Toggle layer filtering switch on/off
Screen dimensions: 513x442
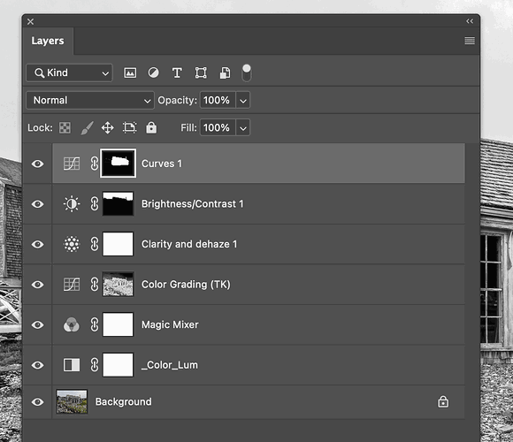pos(247,72)
